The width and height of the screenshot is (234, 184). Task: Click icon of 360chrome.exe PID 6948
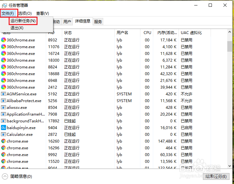tap(4, 80)
